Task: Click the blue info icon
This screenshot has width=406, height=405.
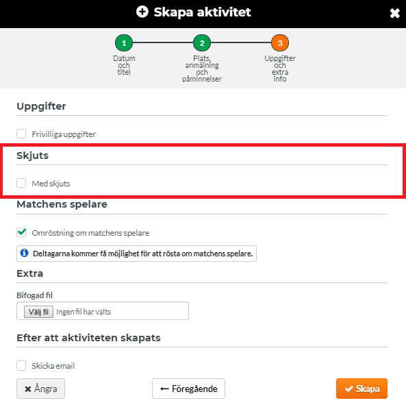Action: (x=25, y=253)
